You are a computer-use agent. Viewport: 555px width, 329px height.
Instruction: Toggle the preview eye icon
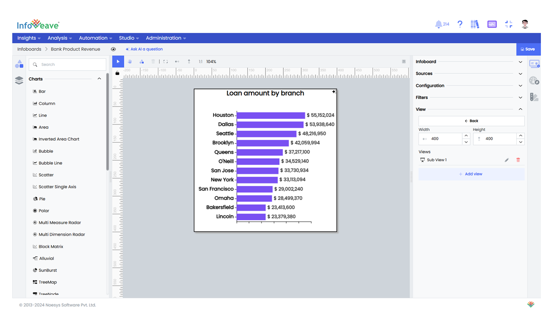click(x=113, y=49)
